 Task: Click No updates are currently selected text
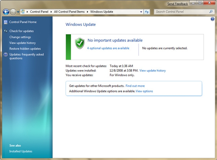click(x=165, y=48)
